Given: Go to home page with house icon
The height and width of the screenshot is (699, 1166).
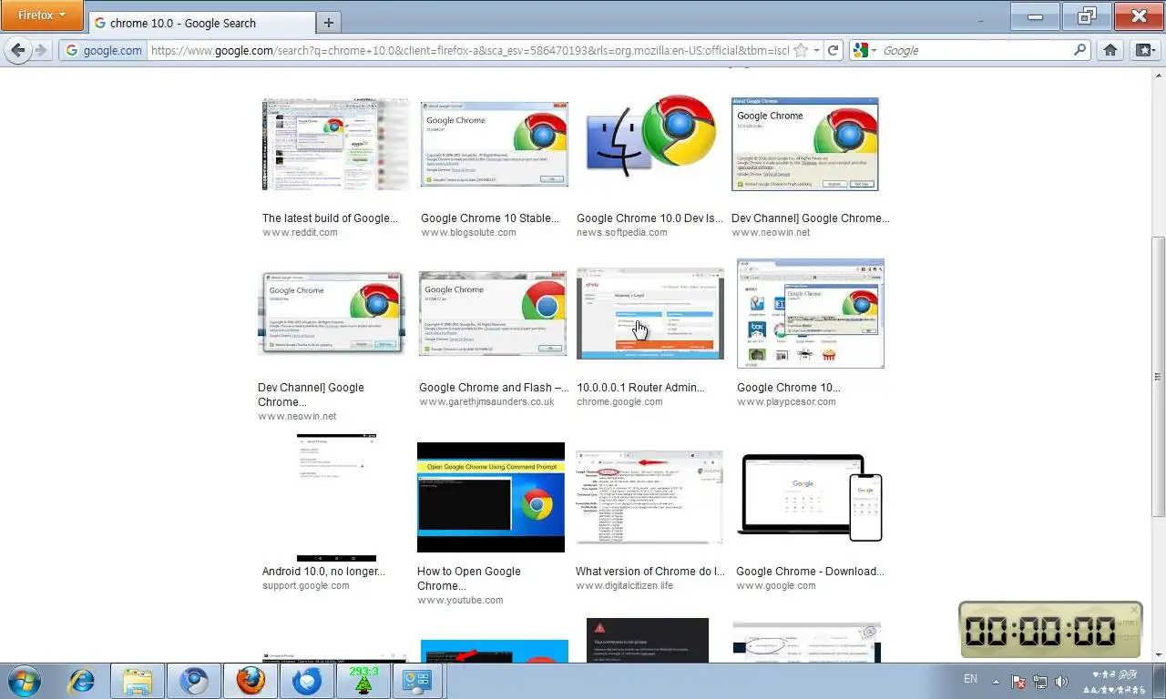Looking at the screenshot, I should (1110, 50).
